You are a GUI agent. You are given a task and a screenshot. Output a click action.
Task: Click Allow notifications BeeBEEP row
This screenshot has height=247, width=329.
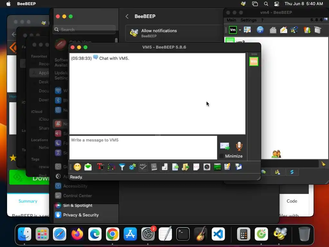[x=174, y=33]
